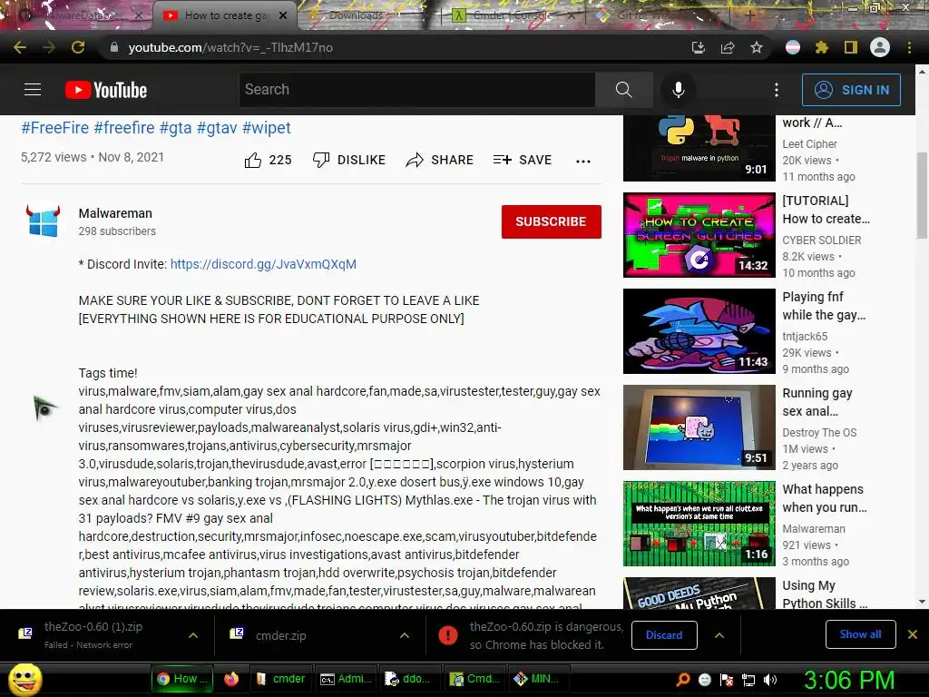Expand theZoo-0.60 (1).zip download options
This screenshot has height=697, width=929.
pos(193,635)
